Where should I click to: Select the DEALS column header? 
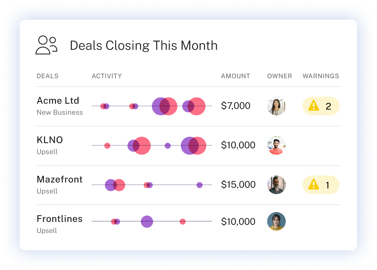[48, 76]
